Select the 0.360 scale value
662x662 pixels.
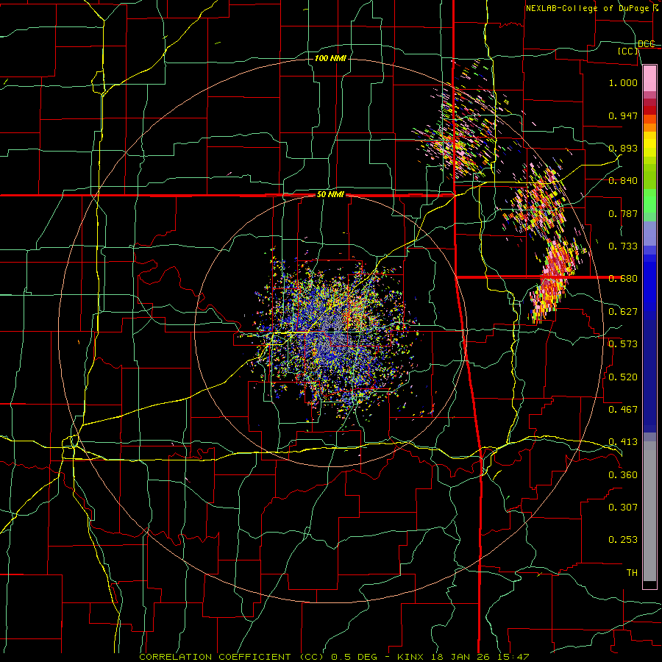pos(623,474)
